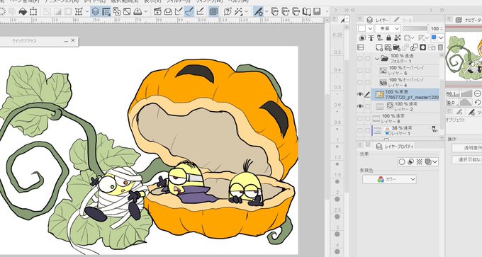Switch to the レイヤープロパティ tab
The image size is (482, 257).
396,146
